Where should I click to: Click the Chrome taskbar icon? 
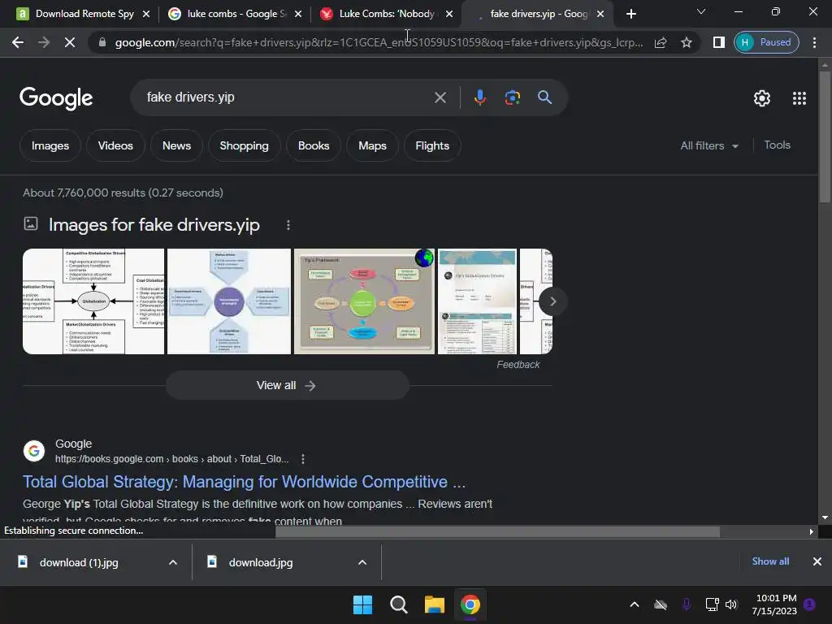tap(470, 604)
